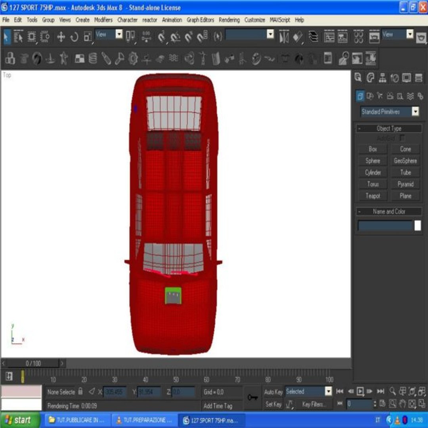Screen dimensions: 428x428
Task: Switch to the Utilities command panel tab
Action: [x=419, y=78]
